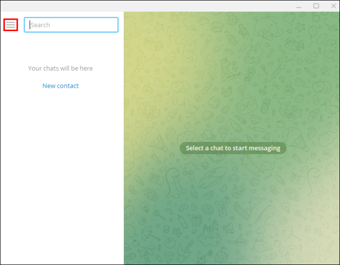Screen dimensions: 340x265
Task: Close the Telegram window
Action: pyautogui.click(x=334, y=6)
